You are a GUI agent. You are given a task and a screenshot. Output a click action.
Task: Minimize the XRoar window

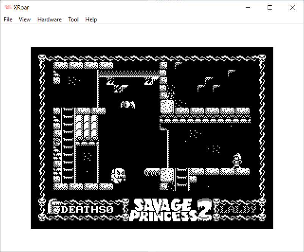point(248,8)
